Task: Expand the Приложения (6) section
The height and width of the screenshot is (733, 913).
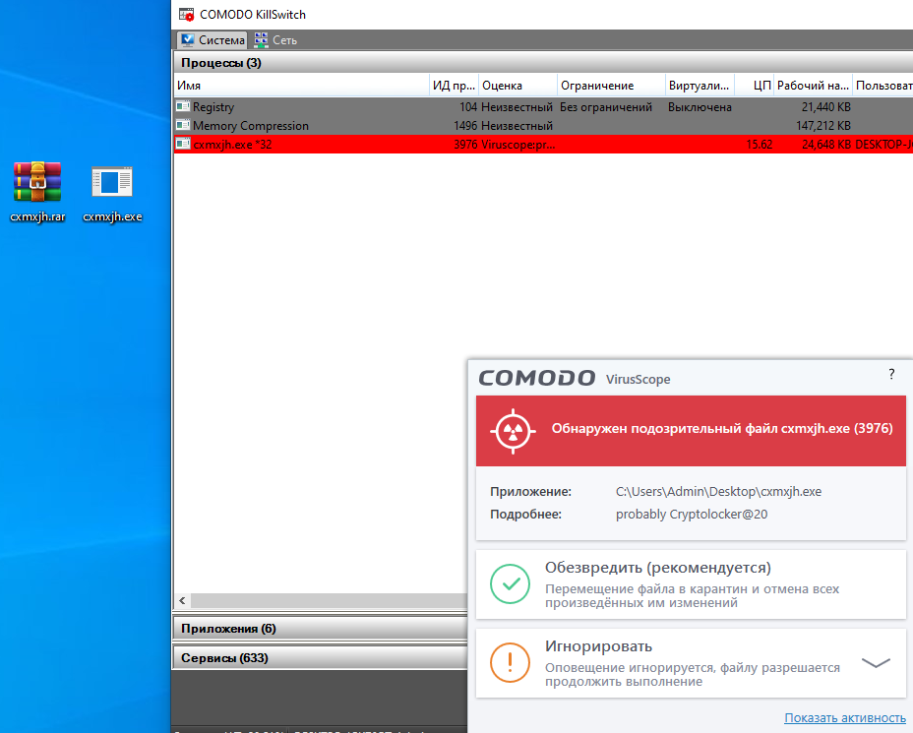Action: (x=321, y=628)
